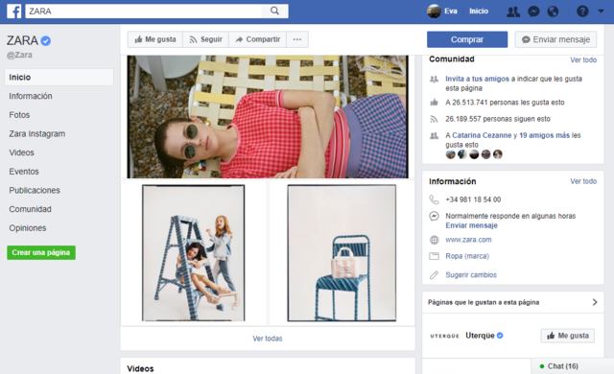Click the phone icon by +34 981 18 54 00
This screenshot has height=374, width=614.
(434, 199)
